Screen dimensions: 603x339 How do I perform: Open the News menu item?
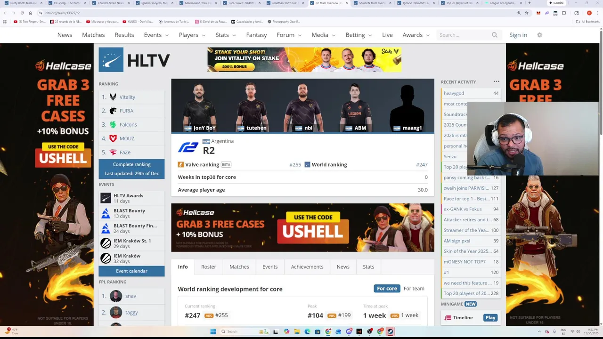(x=65, y=35)
